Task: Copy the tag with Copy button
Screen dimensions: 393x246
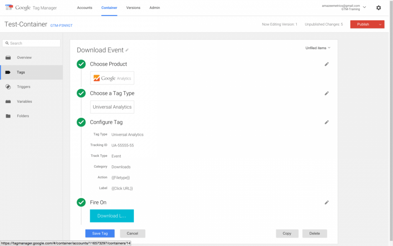Action: (287, 233)
